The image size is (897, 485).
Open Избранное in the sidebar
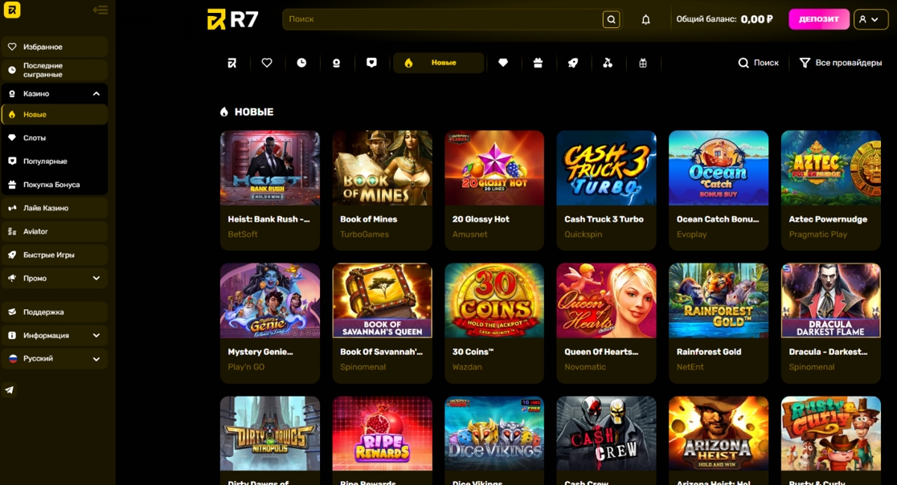55,47
